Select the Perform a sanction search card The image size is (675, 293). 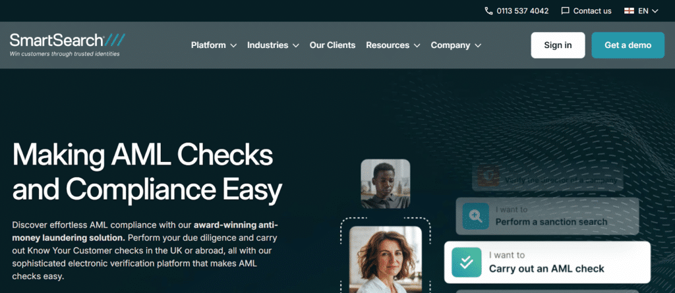coord(547,216)
